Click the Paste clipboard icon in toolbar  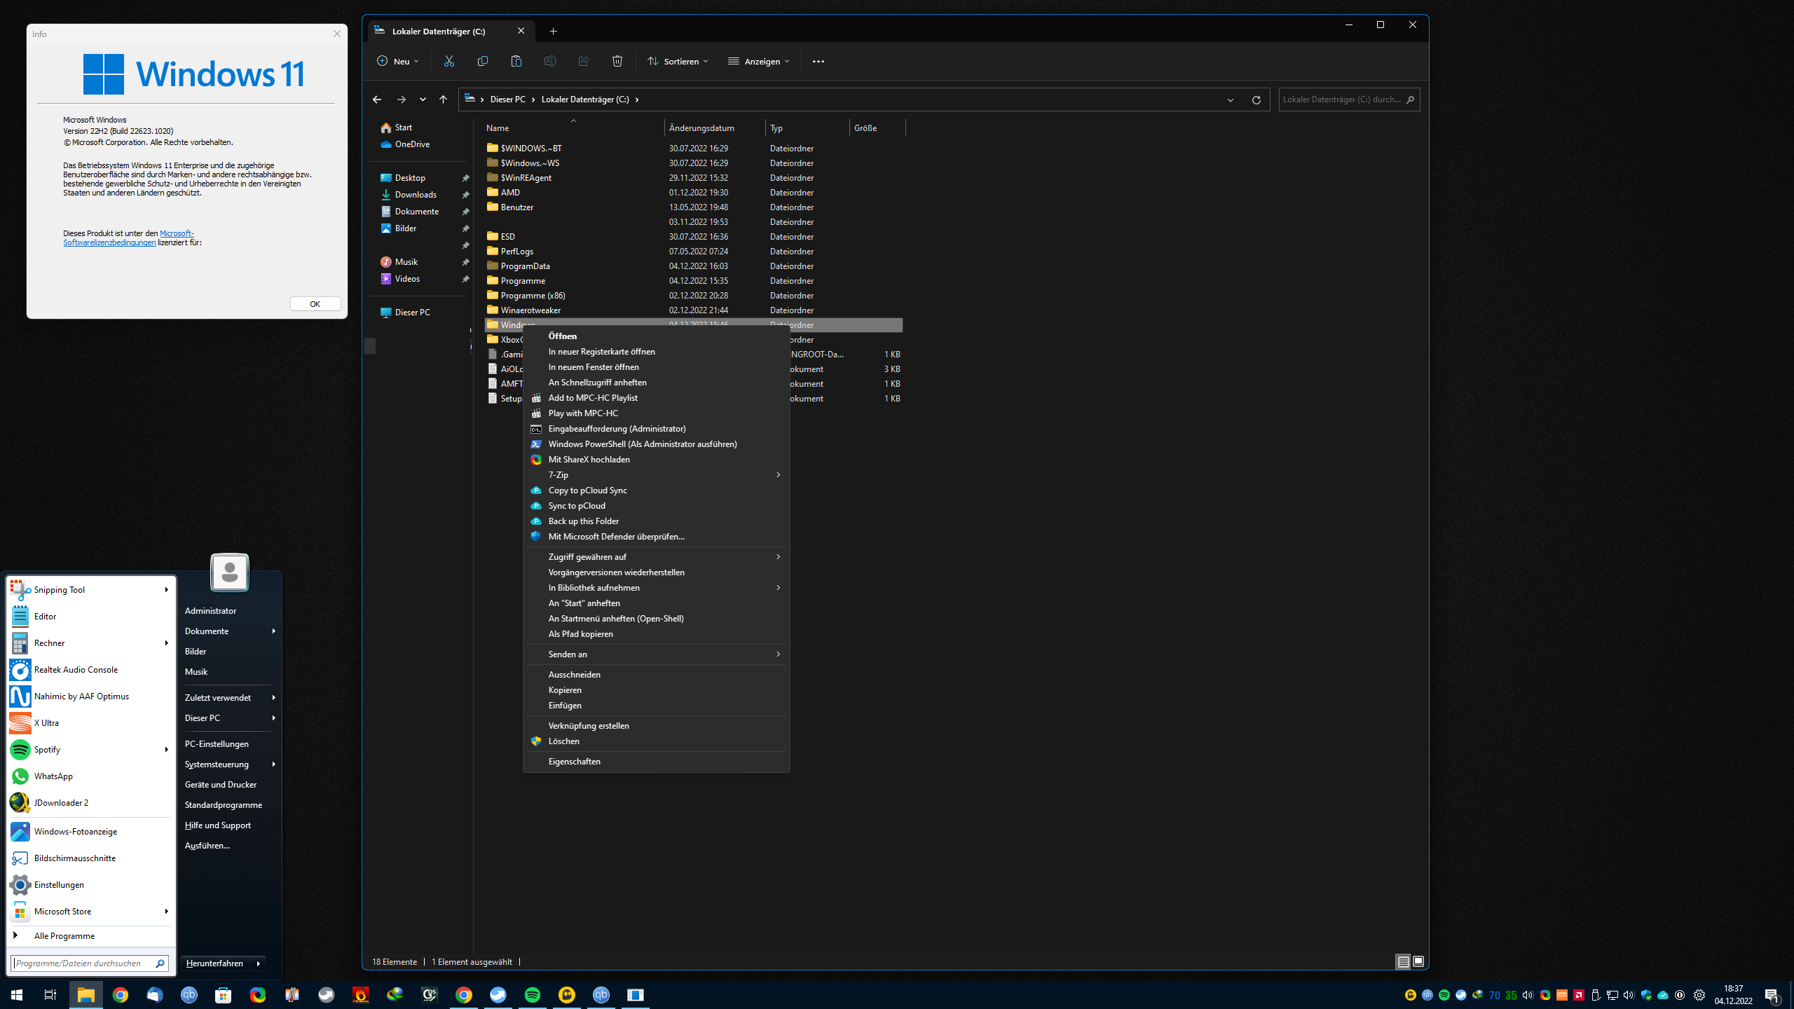point(516,61)
